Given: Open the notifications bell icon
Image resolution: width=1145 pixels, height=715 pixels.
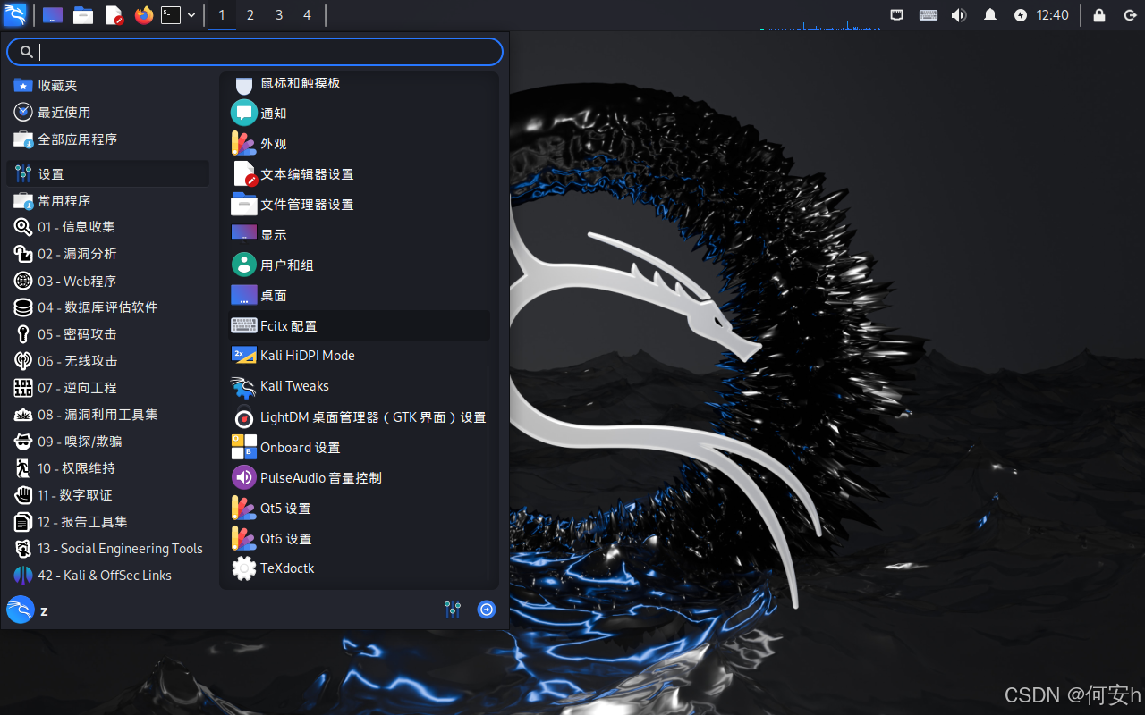Looking at the screenshot, I should pyautogui.click(x=990, y=15).
